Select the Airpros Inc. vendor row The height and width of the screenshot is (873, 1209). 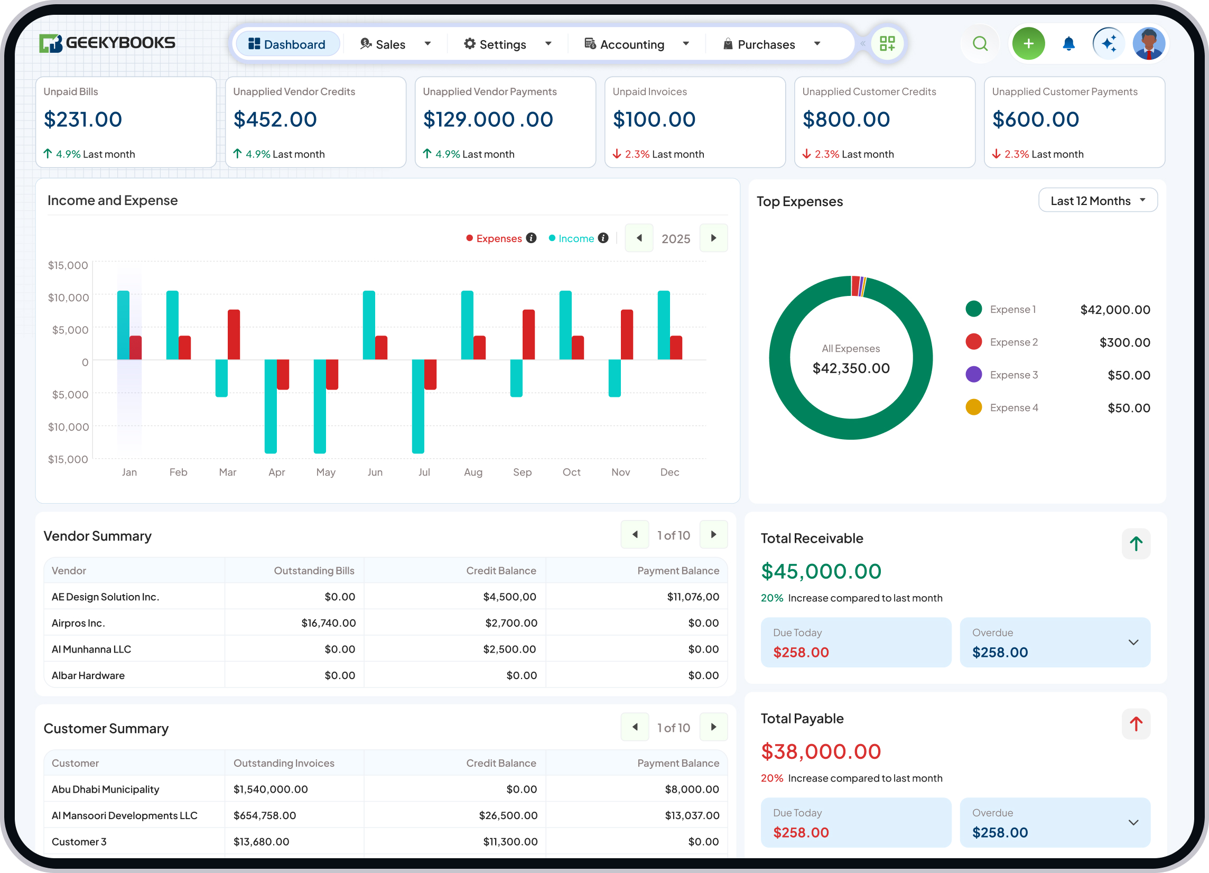pyautogui.click(x=133, y=622)
